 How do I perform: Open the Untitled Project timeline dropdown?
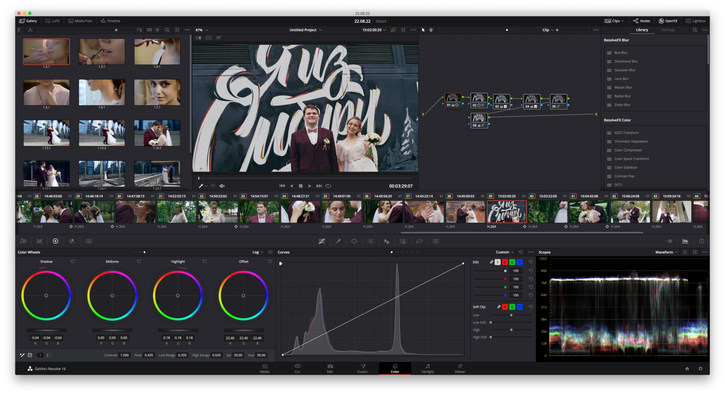coord(305,30)
